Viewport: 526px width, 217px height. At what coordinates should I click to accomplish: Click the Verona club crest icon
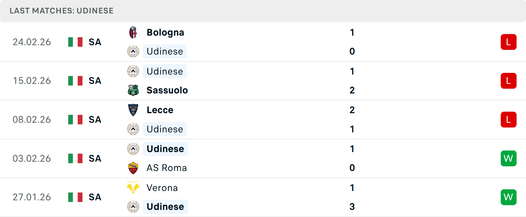(x=133, y=188)
